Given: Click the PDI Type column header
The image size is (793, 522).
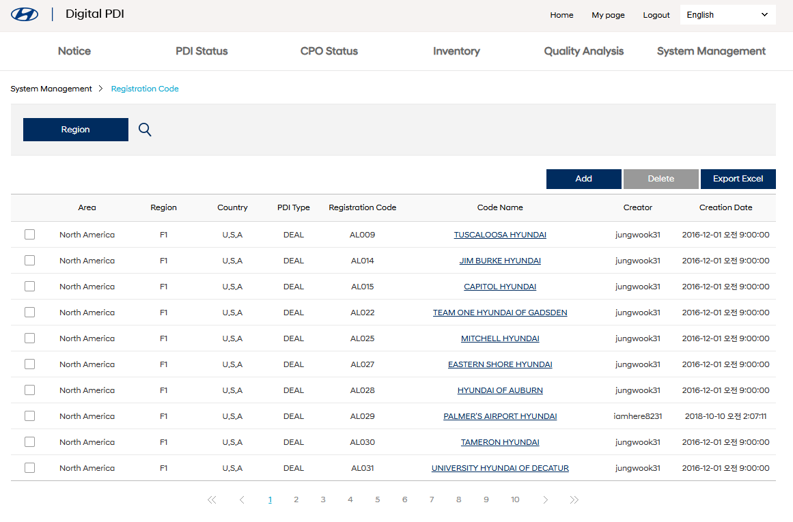Looking at the screenshot, I should tap(293, 207).
